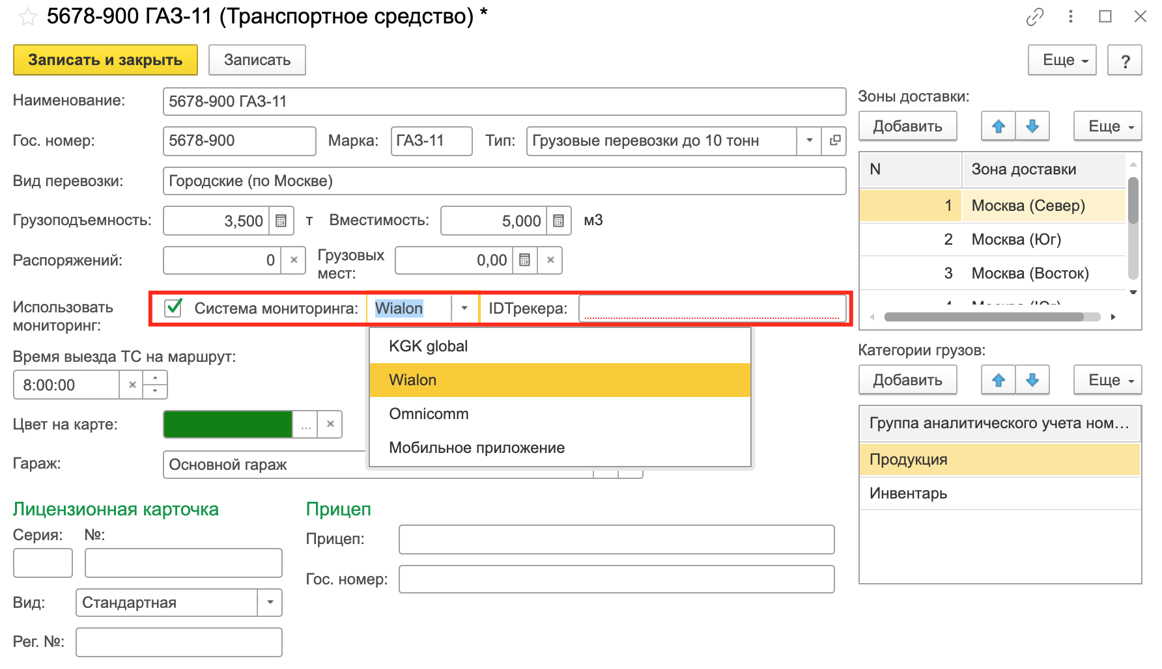This screenshot has height=669, width=1162.
Task: Open the Вид dropdown showing Стандартная
Action: (x=269, y=603)
